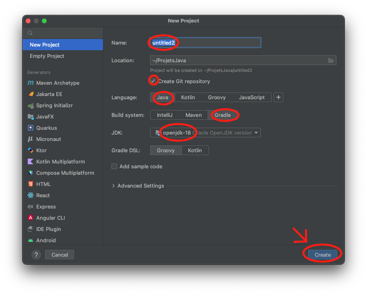Click the Location path field
367x294 pixels.
point(243,61)
